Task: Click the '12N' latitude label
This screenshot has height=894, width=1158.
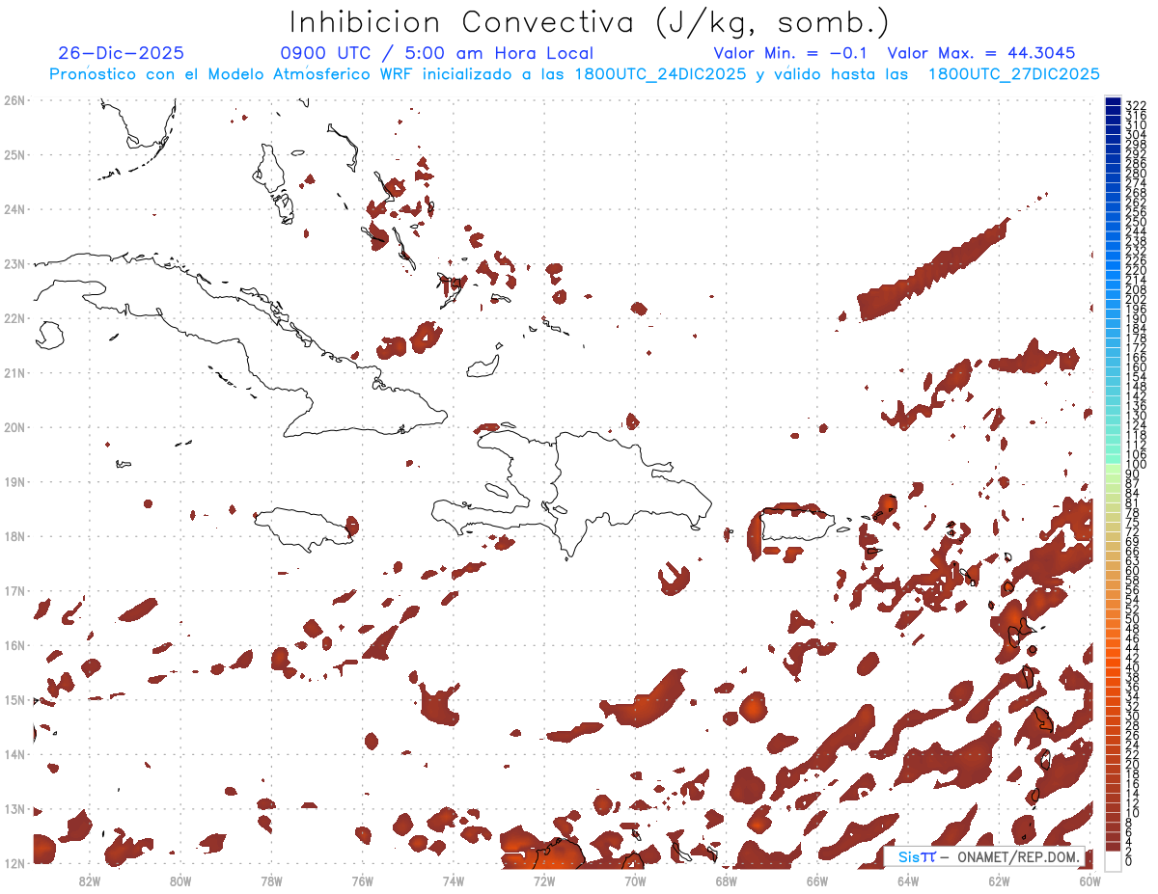Action: (14, 863)
